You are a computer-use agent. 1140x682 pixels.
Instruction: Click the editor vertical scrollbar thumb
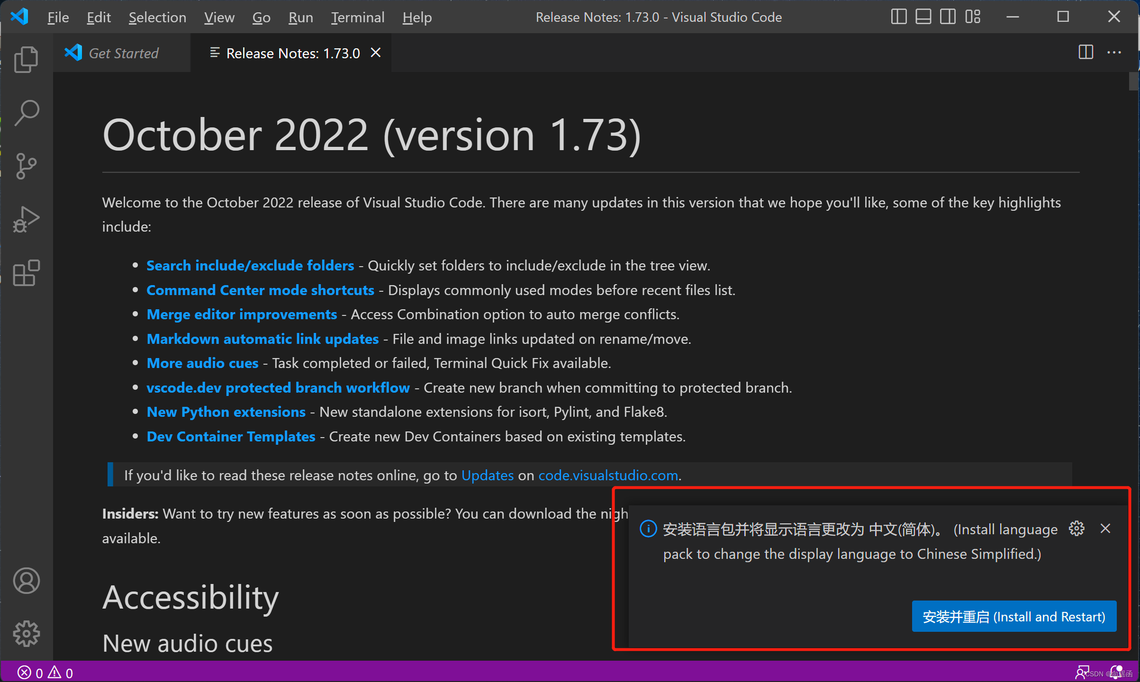pyautogui.click(x=1133, y=81)
